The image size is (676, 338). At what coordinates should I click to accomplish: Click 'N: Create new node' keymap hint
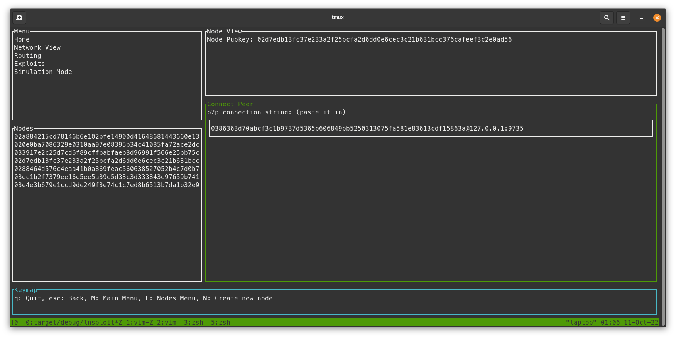click(238, 298)
